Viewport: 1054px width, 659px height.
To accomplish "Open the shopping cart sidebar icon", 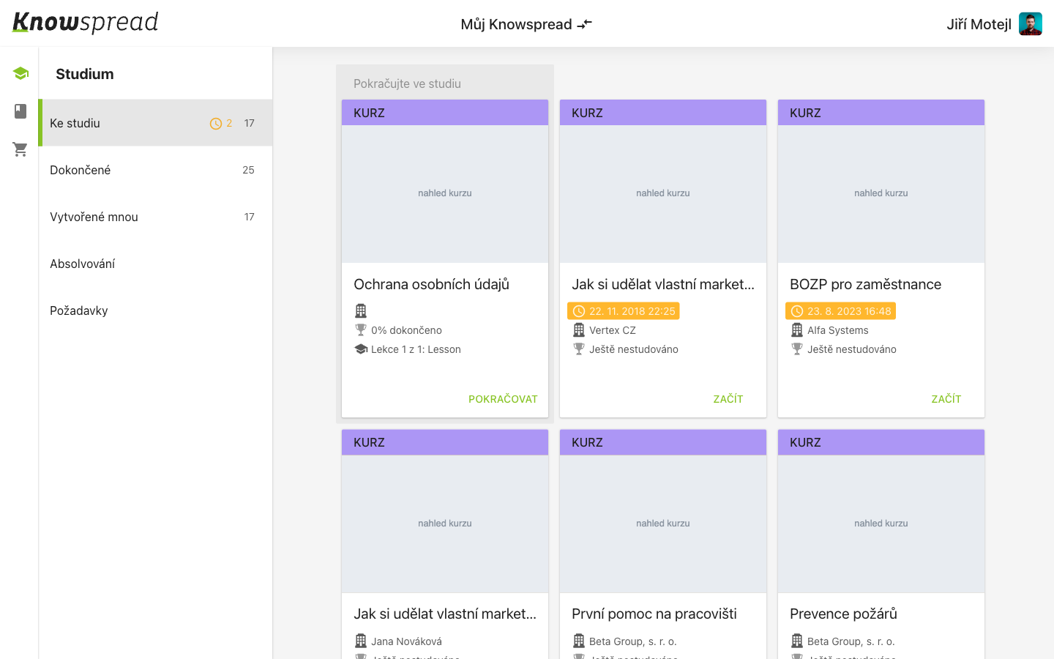I will click(20, 149).
